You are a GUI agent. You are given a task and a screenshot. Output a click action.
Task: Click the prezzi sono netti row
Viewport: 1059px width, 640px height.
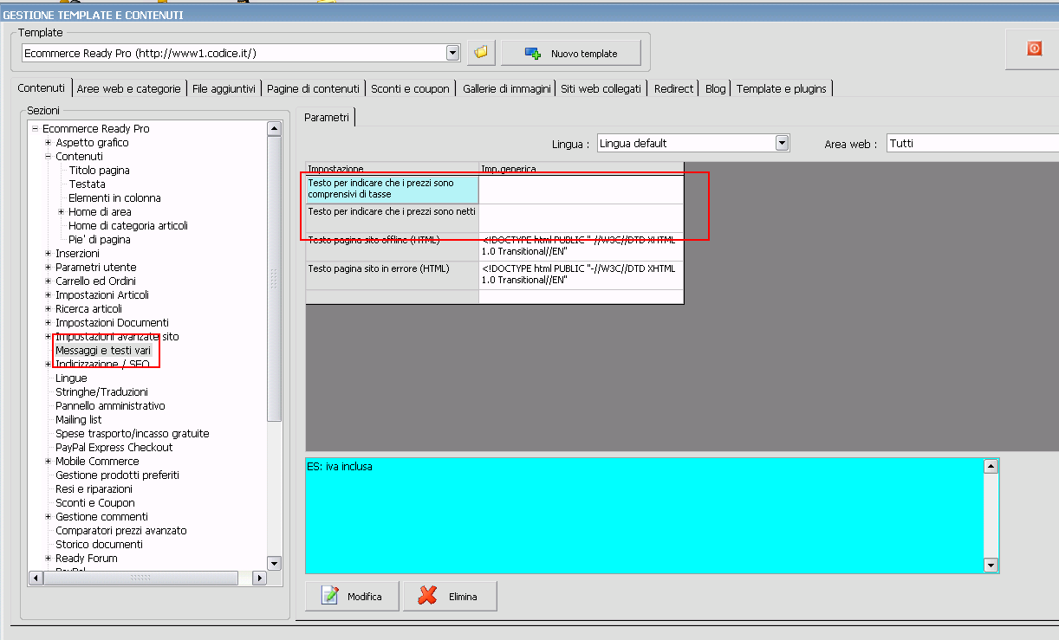494,217
